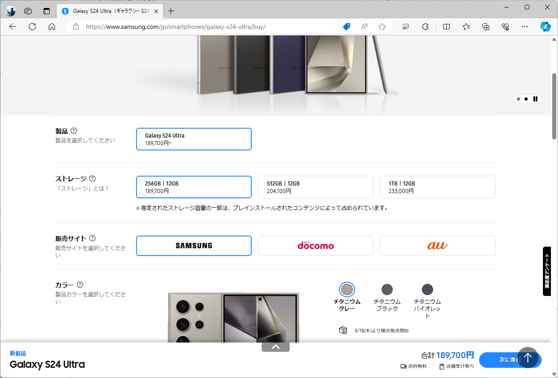Select the Galaxy S24 Ultra product option
The image size is (558, 378).
pos(194,139)
